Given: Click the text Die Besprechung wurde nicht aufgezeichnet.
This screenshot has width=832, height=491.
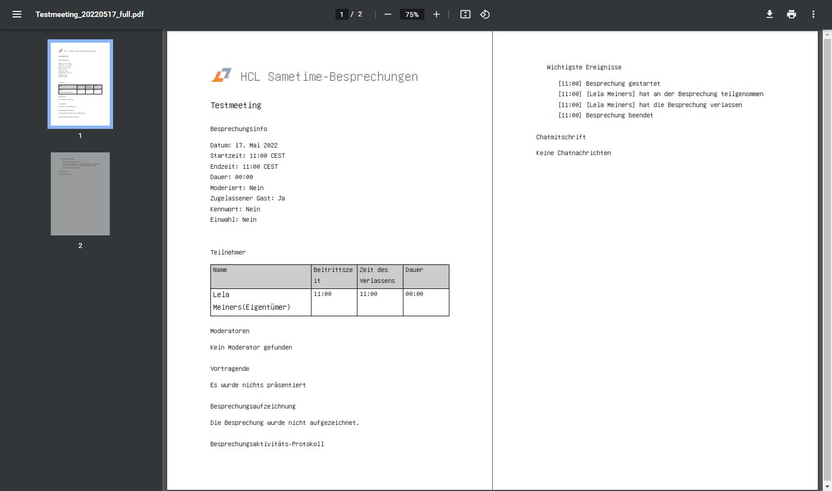Looking at the screenshot, I should click(x=285, y=423).
